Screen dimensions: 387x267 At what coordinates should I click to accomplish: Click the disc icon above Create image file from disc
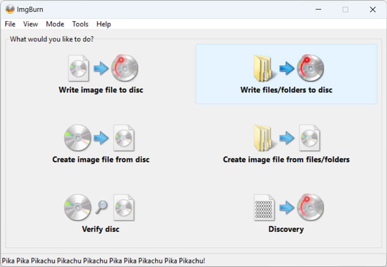point(78,138)
